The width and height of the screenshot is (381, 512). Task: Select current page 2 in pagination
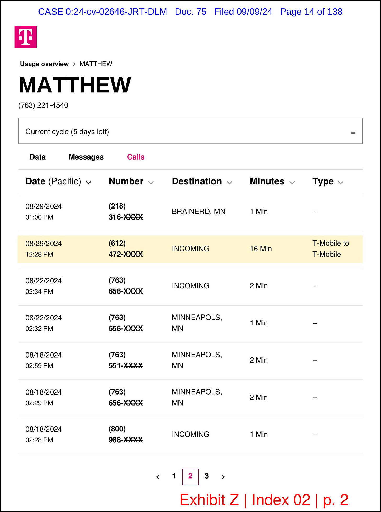190,477
